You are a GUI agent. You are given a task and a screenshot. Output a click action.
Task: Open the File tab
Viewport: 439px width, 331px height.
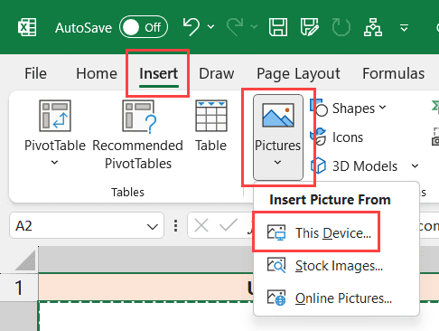35,73
